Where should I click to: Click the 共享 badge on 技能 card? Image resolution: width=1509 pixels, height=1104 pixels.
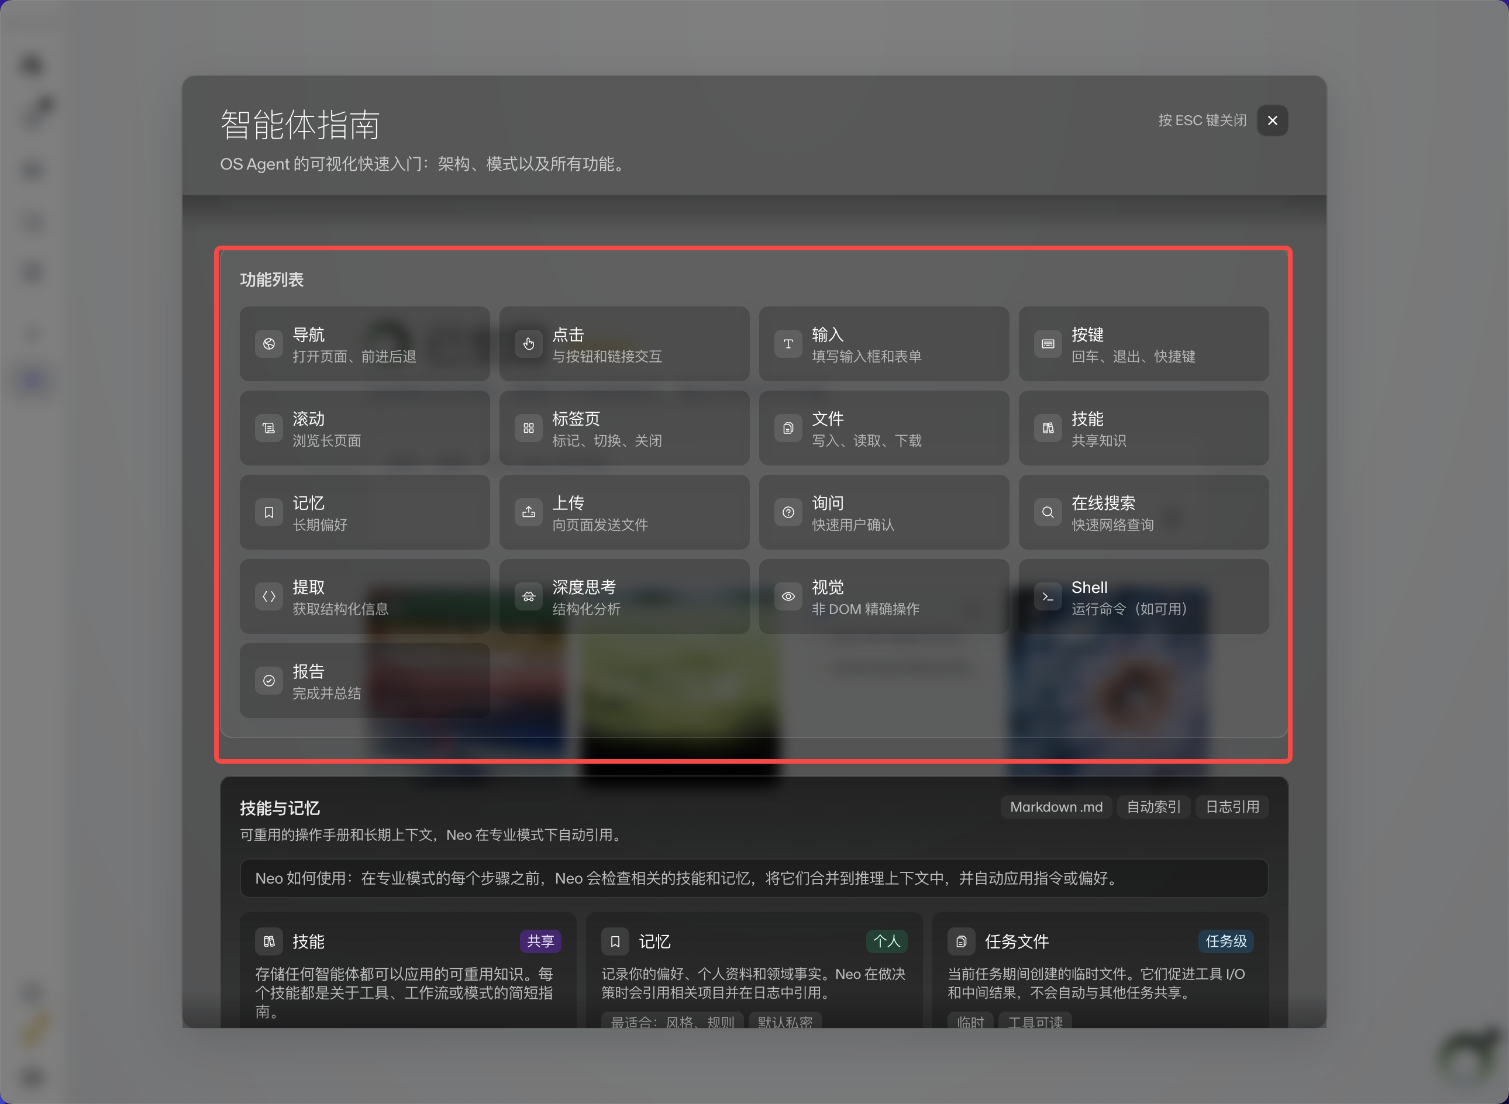pos(540,941)
